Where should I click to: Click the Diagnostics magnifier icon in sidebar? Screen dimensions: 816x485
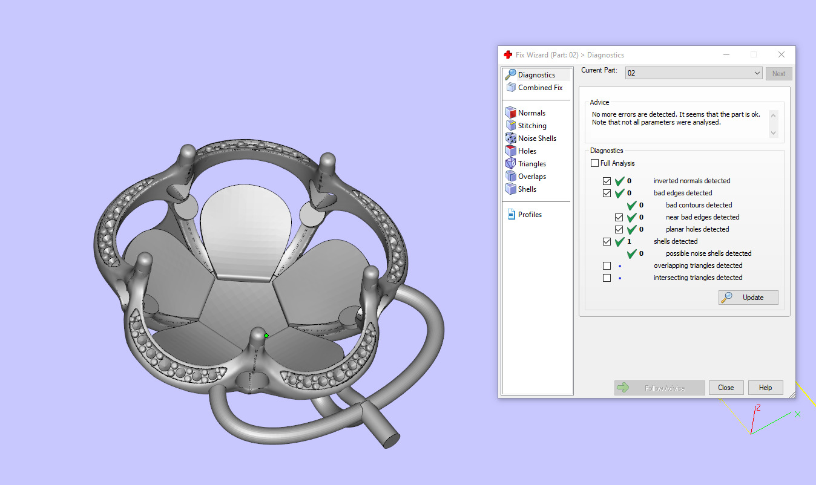tap(510, 74)
